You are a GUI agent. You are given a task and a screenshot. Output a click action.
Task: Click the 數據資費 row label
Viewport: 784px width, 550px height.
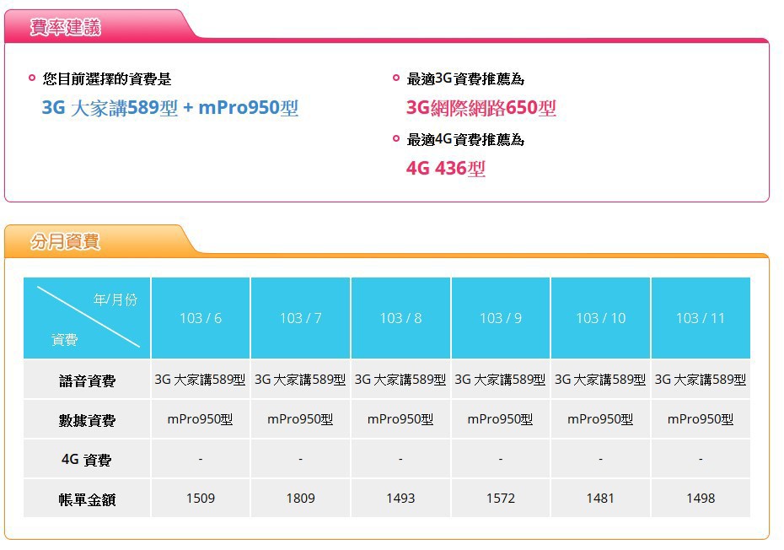click(x=87, y=420)
